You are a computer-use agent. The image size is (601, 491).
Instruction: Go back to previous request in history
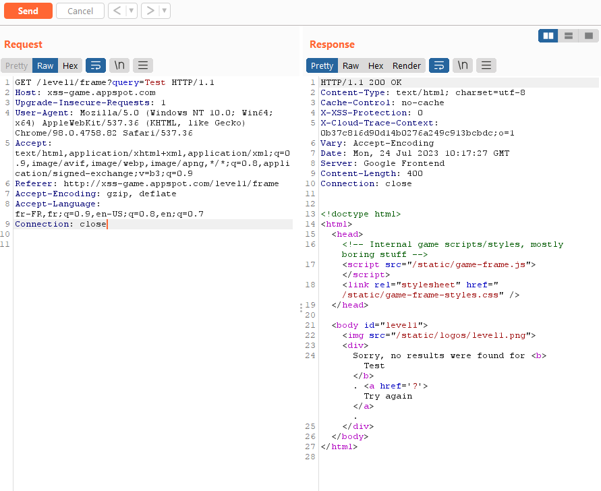coord(117,11)
